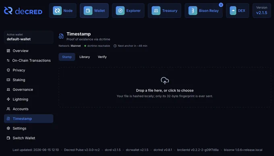Click 'dcrwallet v2.1.5' in footer
This screenshot has height=156, width=274.
tap(137, 150)
